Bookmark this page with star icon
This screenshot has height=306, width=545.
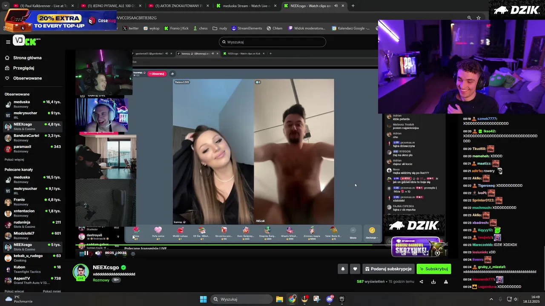(x=479, y=18)
